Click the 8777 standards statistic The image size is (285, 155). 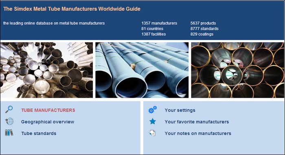click(204, 29)
